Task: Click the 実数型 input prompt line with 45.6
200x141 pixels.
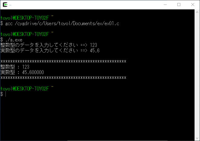Action: point(50,51)
